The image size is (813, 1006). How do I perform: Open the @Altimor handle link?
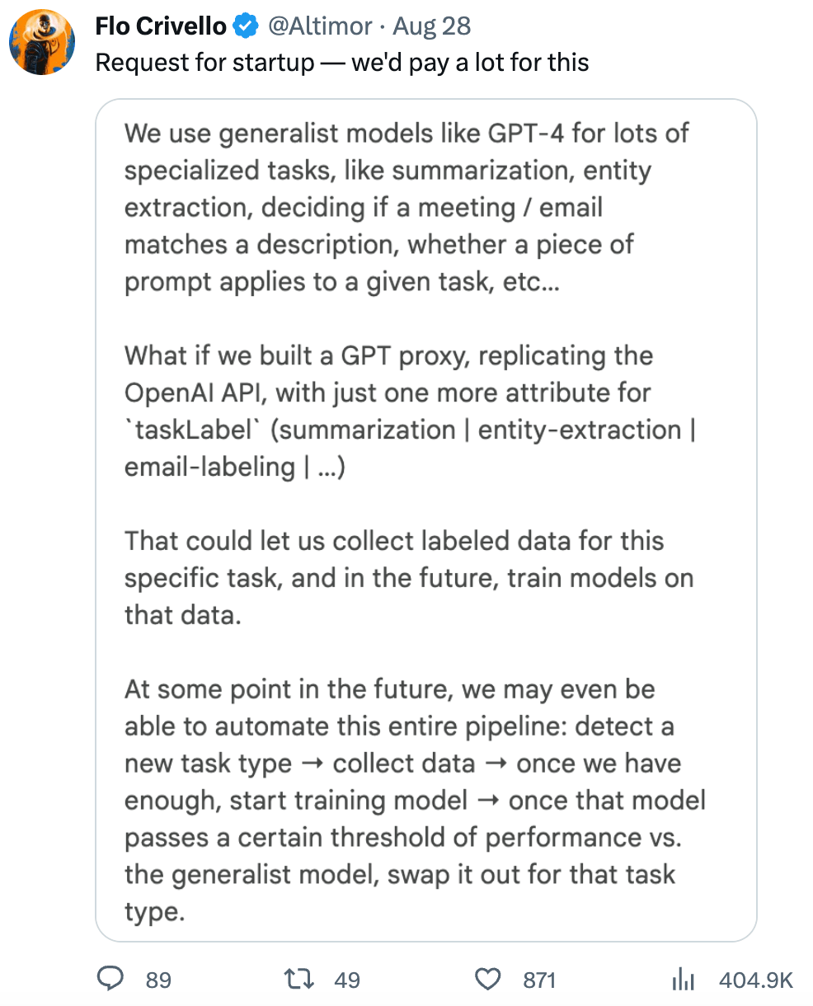pyautogui.click(x=320, y=26)
